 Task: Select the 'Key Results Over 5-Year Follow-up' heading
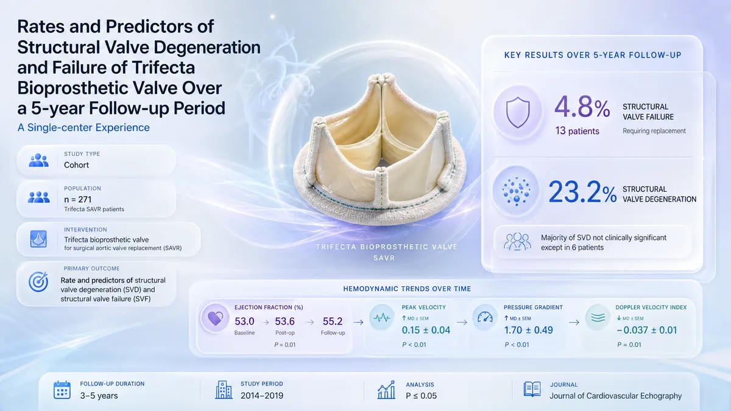(x=593, y=55)
